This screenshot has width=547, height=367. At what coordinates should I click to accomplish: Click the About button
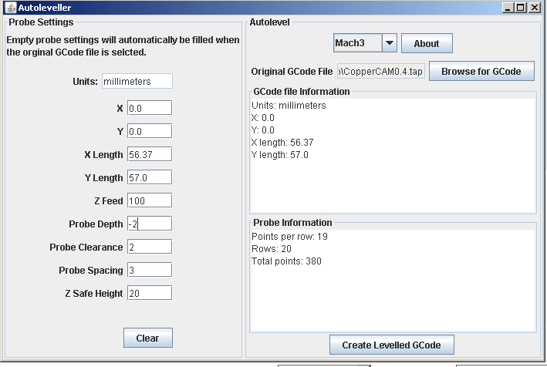click(427, 44)
